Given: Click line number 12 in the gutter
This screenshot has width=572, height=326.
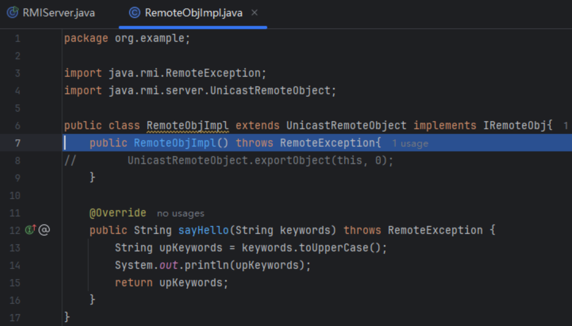Looking at the screenshot, I should click(x=15, y=230).
